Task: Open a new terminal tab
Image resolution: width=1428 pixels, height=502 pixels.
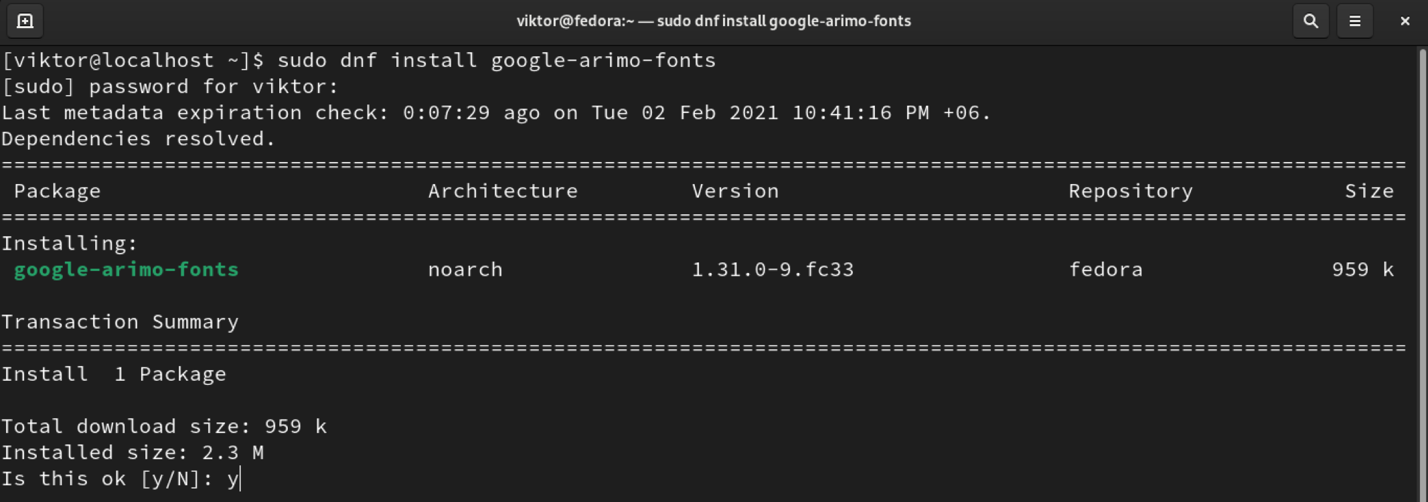Action: (25, 21)
